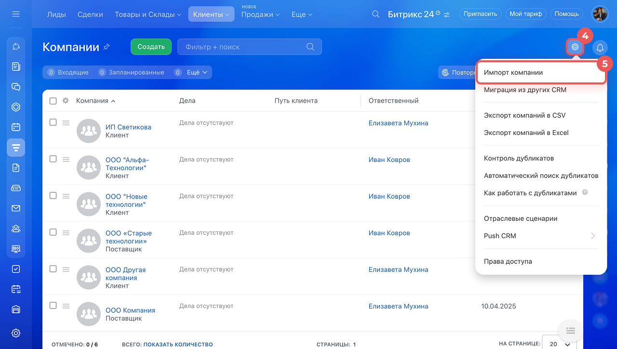The image size is (617, 349).
Task: Select Импорт компании menu item
Action: pos(540,72)
